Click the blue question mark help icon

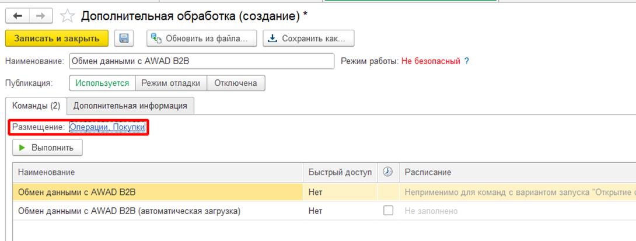pos(466,61)
